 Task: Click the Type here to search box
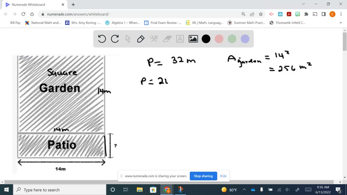click(x=51, y=190)
